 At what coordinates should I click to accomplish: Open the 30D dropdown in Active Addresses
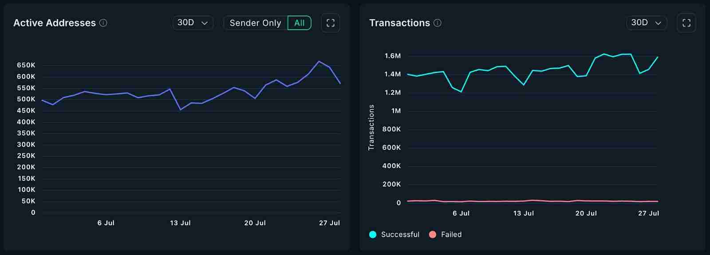[x=193, y=23]
